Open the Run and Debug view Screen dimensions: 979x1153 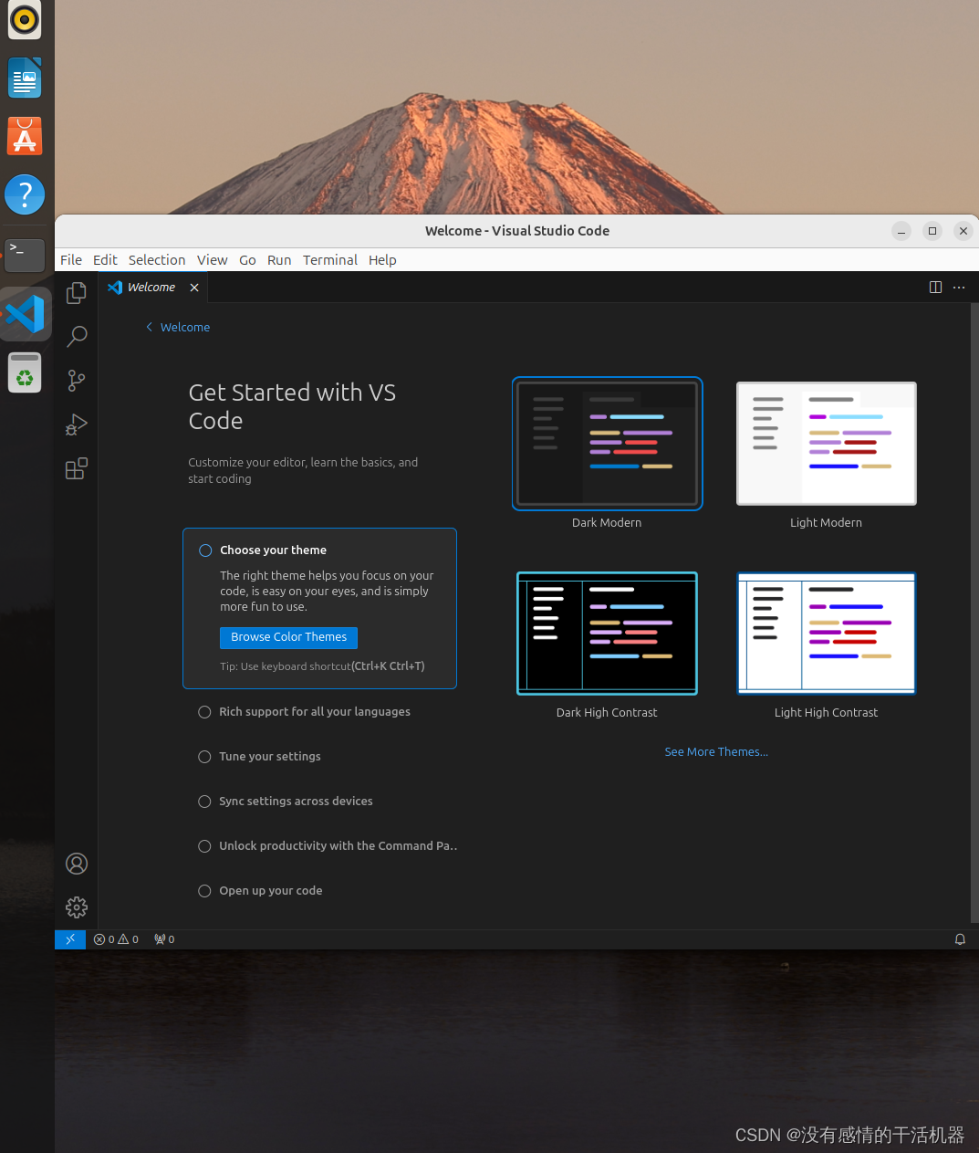pos(77,425)
